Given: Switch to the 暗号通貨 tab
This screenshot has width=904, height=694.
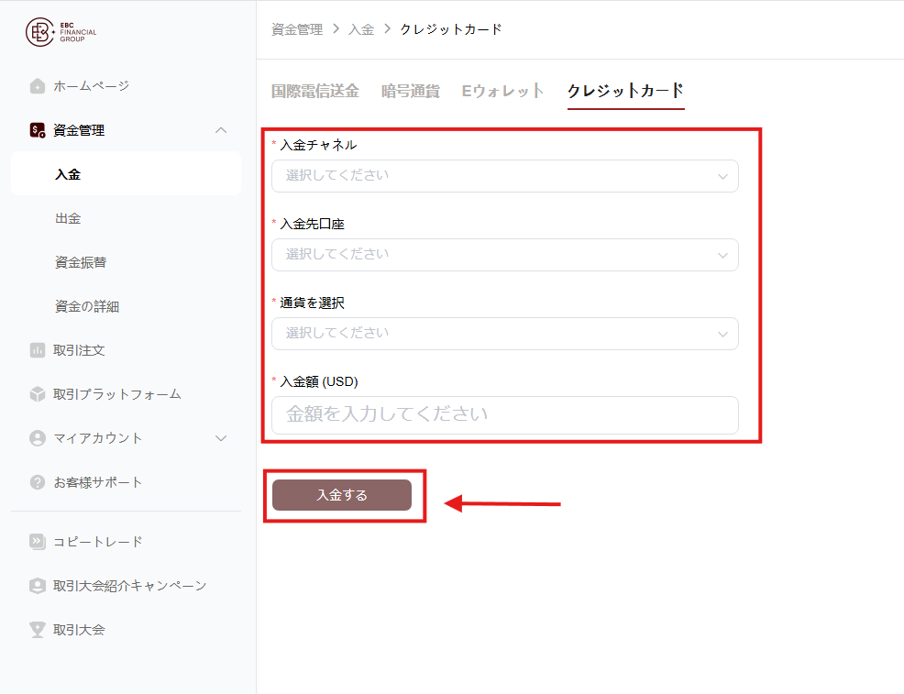Looking at the screenshot, I should pyautogui.click(x=411, y=91).
